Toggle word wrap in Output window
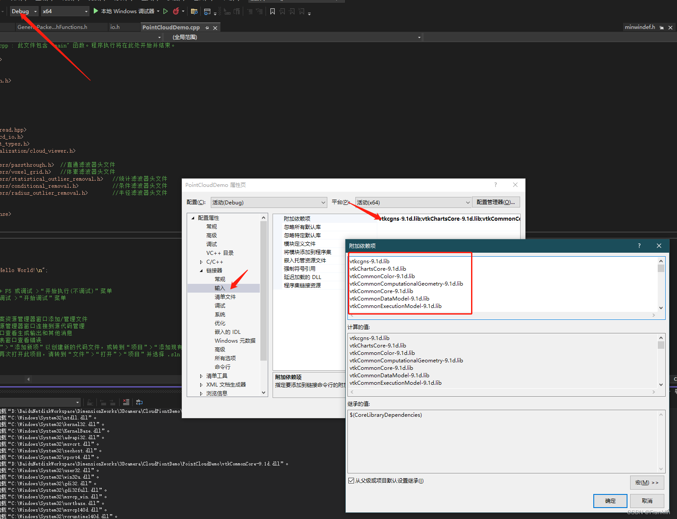Viewport: 677px width, 519px height. [139, 402]
